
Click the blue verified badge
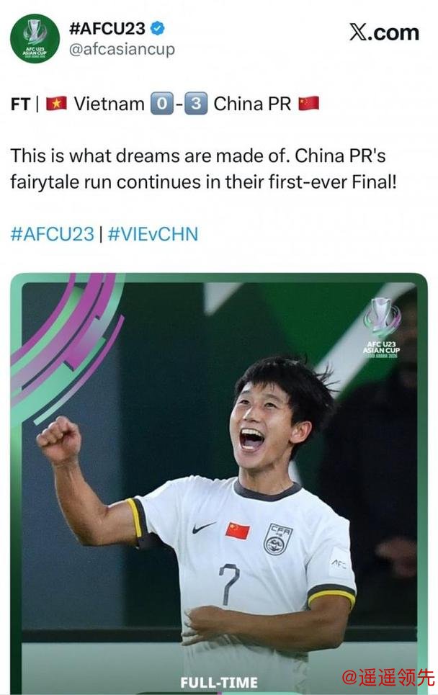tap(157, 28)
